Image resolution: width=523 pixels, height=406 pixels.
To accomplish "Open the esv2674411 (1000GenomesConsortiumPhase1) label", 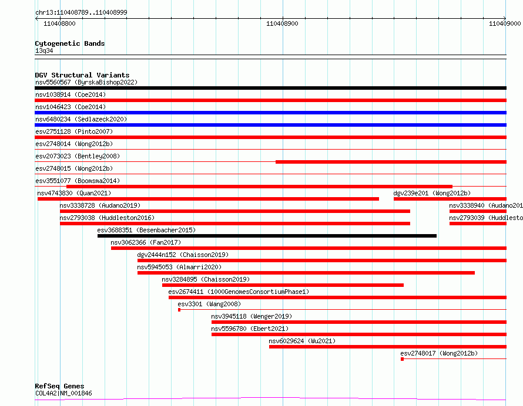I will (x=239, y=292).
